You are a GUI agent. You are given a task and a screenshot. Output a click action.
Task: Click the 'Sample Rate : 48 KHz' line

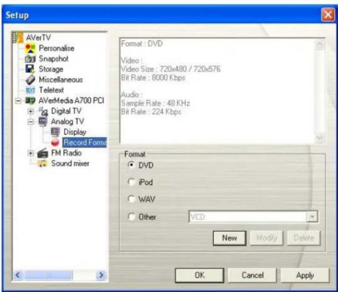click(x=155, y=103)
